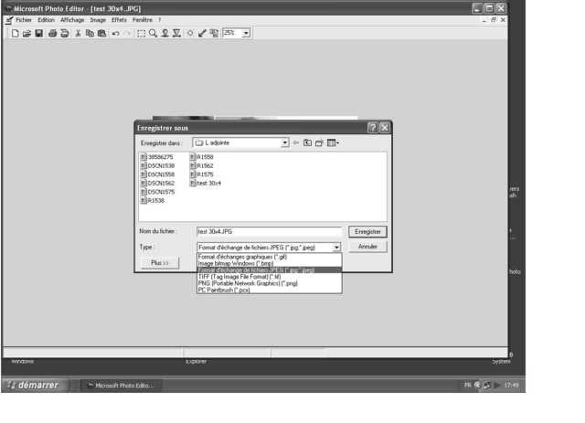Click the Save floppy disk toolbar icon
Viewport: 585px width, 423px height.
[38, 33]
